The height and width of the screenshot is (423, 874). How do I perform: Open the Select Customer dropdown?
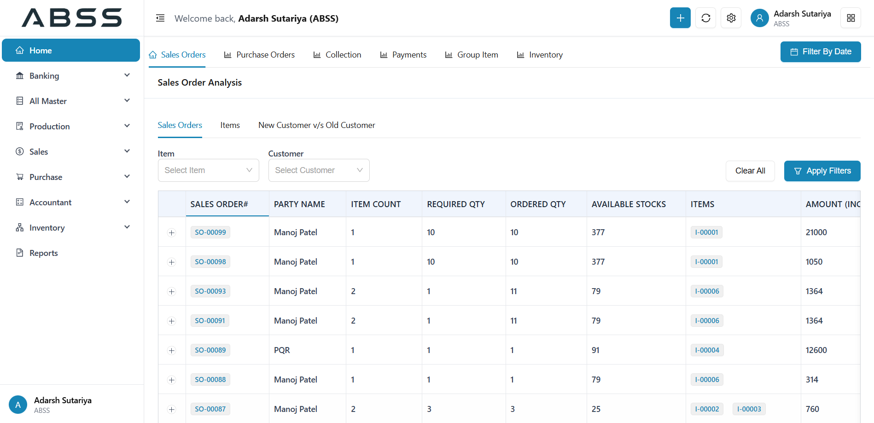tap(319, 170)
